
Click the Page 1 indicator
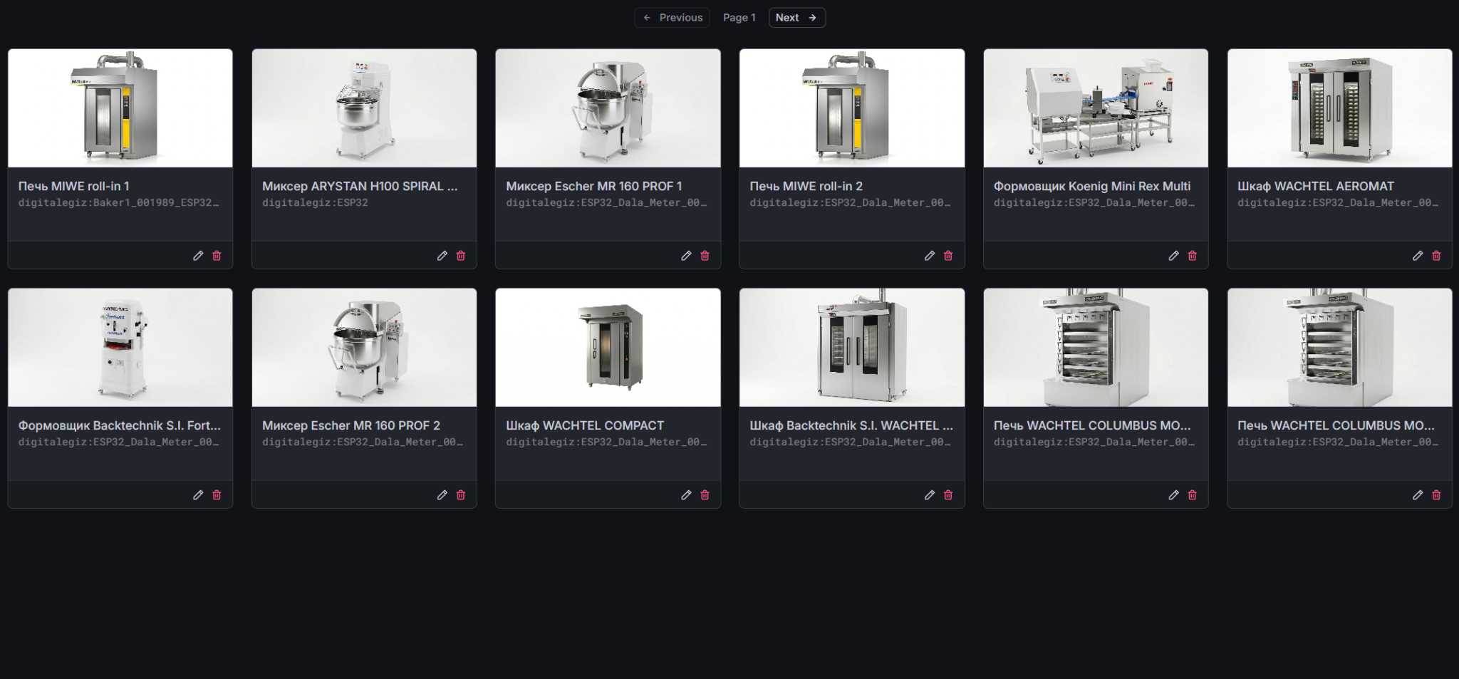[739, 18]
